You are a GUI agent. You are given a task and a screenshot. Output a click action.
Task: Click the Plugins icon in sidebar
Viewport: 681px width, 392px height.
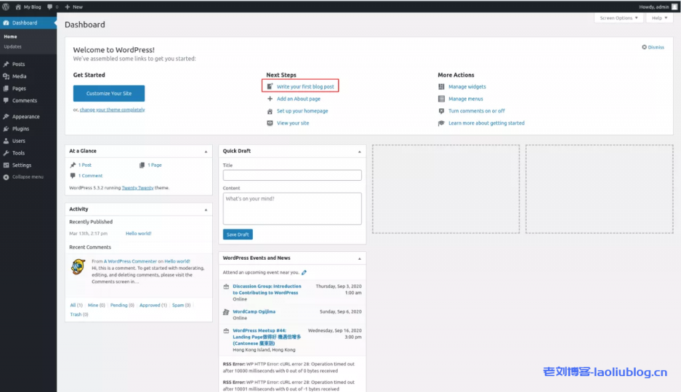pyautogui.click(x=6, y=129)
